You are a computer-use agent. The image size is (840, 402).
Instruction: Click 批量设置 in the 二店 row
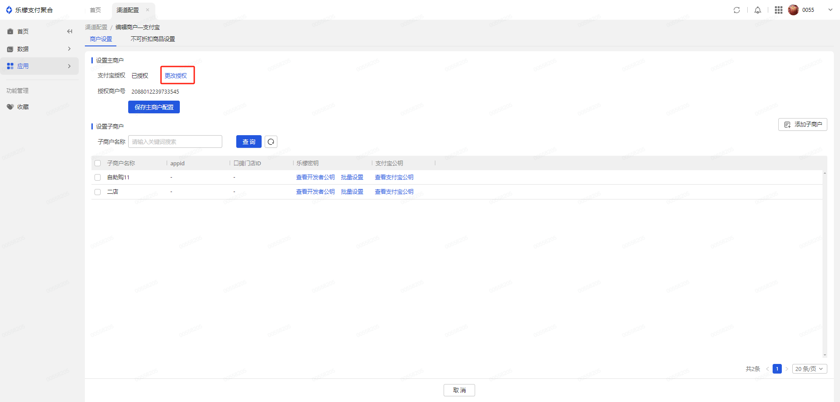352,192
